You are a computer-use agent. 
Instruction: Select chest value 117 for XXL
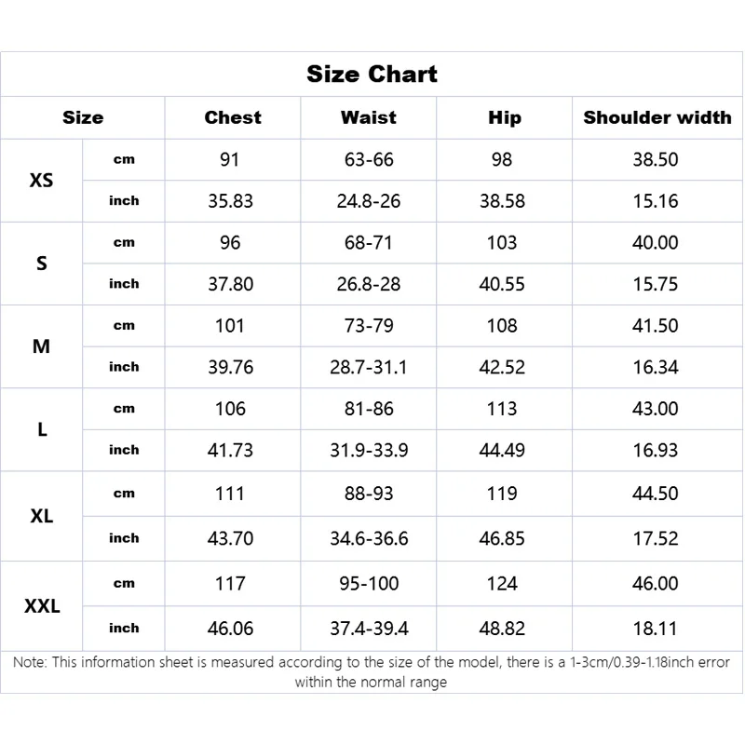230,584
